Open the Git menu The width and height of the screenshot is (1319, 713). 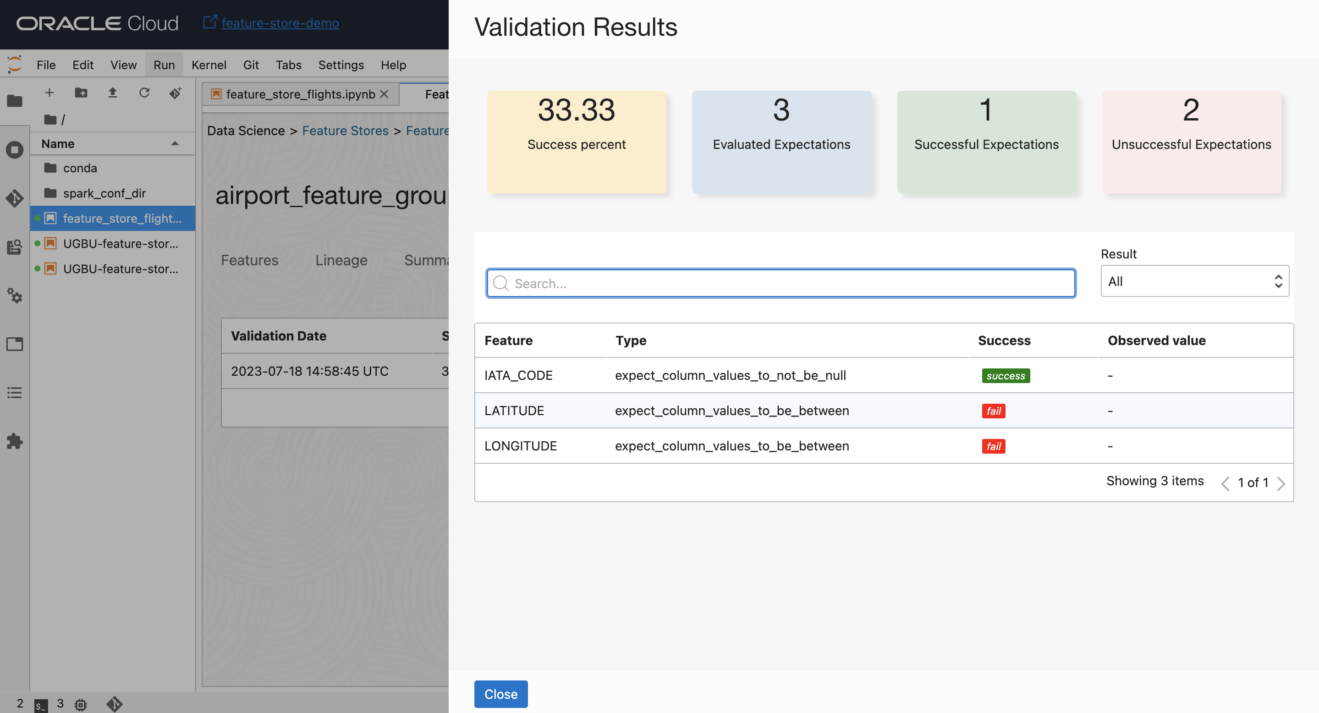tap(251, 65)
